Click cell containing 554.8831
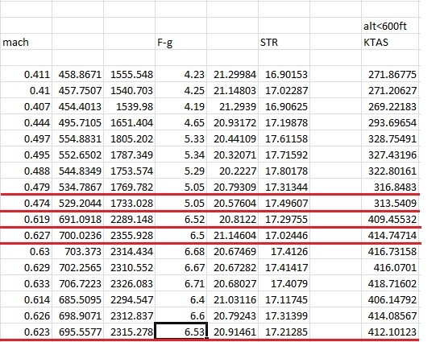 (x=77, y=138)
